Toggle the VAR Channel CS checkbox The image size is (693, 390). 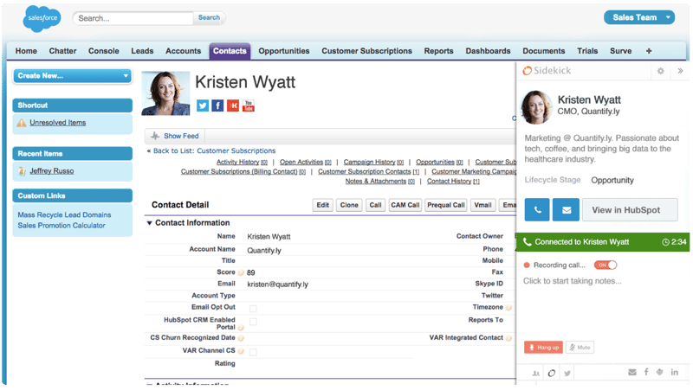coord(253,352)
